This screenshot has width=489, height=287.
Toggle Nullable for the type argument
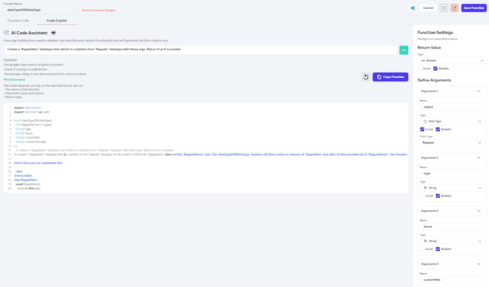coord(438,196)
